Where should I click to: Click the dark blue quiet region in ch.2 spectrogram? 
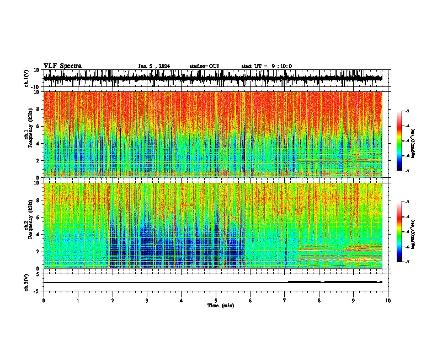click(177, 247)
